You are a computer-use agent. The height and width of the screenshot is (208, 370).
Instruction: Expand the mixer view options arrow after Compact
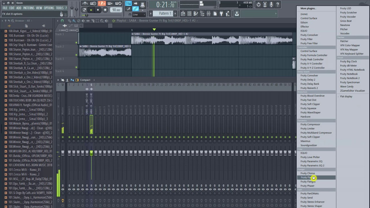[94, 80]
